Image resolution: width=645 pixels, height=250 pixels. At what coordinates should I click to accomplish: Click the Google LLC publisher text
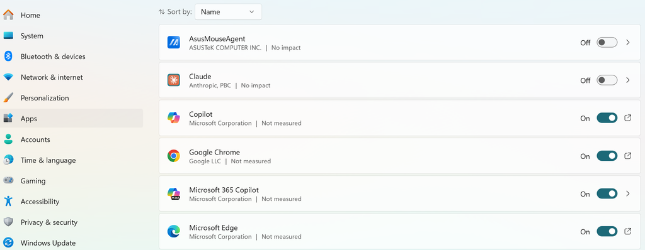point(205,161)
